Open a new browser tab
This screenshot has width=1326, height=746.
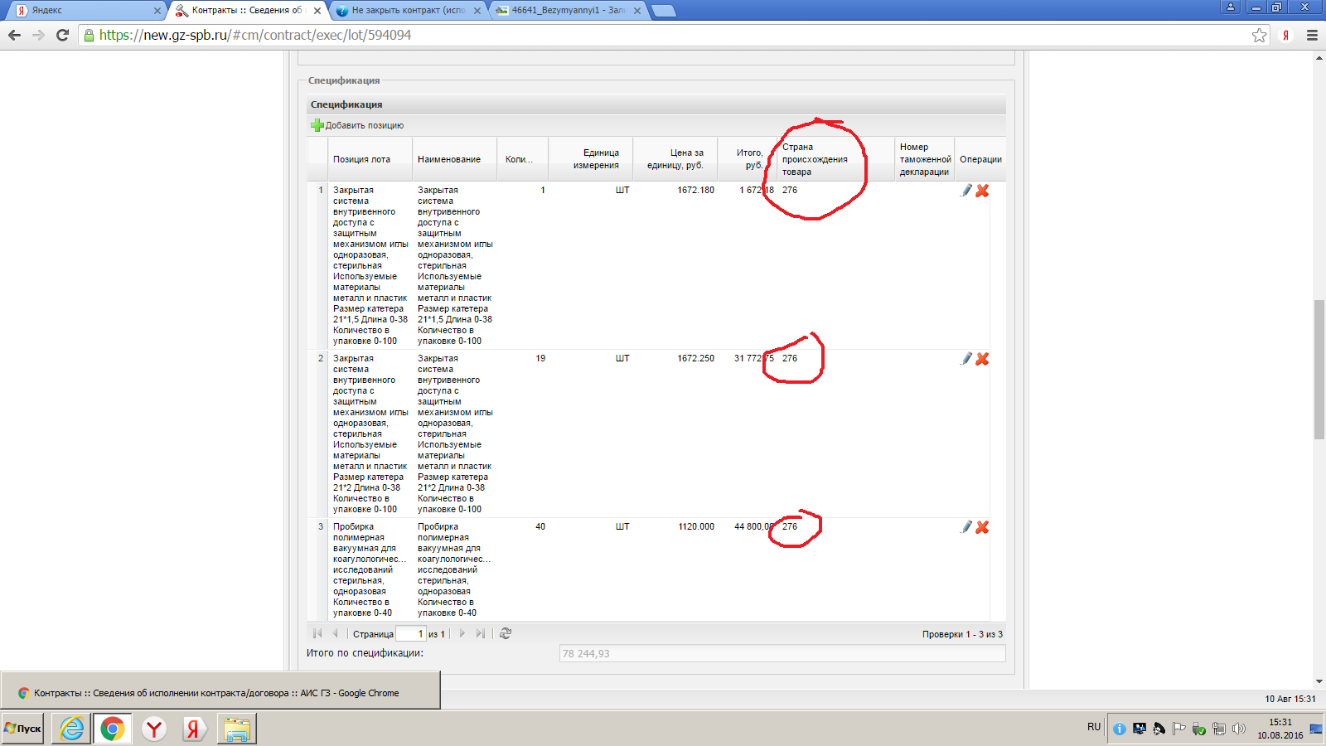click(x=663, y=11)
